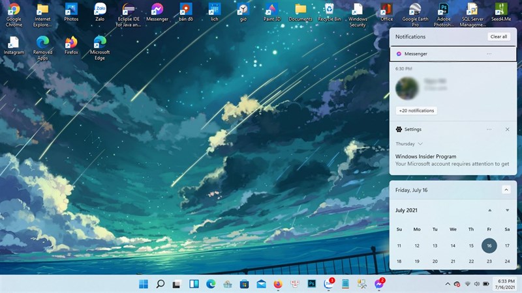
Task: Open the Google Chrome desktop shortcut
Action: (14, 12)
